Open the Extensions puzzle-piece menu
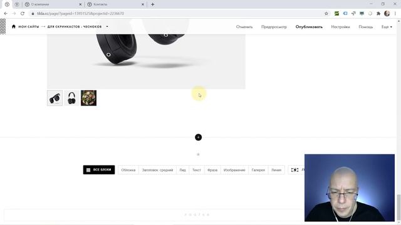This screenshot has width=401, height=225. [x=378, y=14]
